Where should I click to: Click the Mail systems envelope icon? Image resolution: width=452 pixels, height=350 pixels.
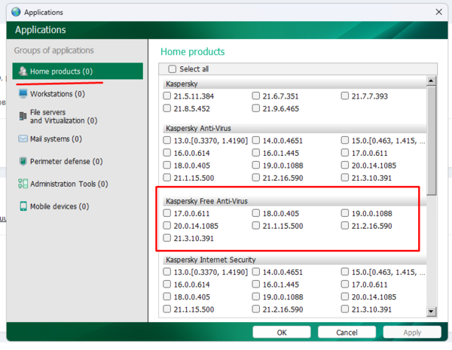click(23, 138)
